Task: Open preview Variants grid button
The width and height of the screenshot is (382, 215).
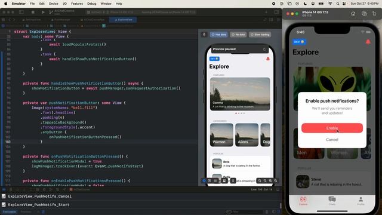Action: (x=215, y=180)
